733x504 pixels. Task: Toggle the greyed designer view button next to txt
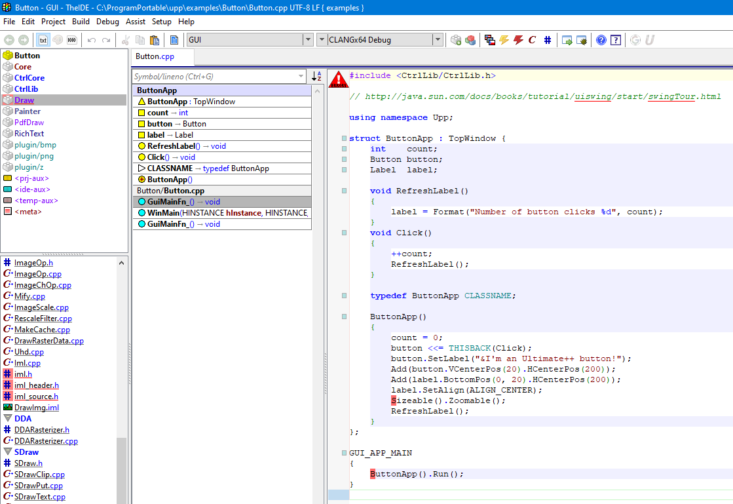(58, 40)
